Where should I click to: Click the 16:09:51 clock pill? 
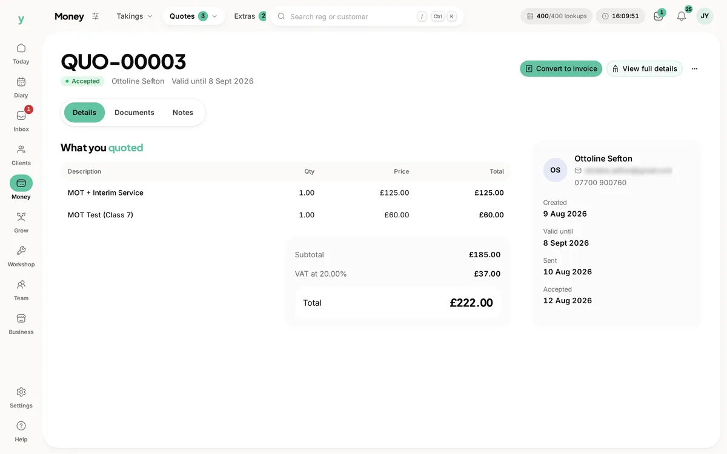pyautogui.click(x=620, y=16)
